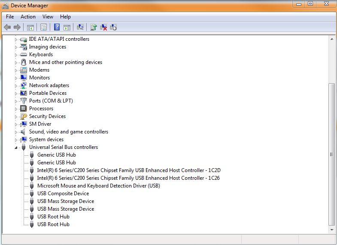Select the Portable Devices label
Screen dimensions: 337x245
pyautogui.click(x=48, y=93)
